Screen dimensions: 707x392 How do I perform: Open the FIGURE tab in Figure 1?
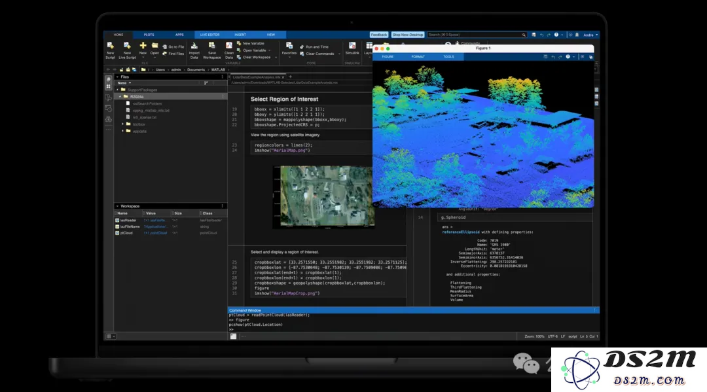[x=388, y=57]
